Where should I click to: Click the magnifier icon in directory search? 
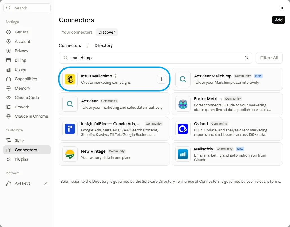[x=66, y=58]
